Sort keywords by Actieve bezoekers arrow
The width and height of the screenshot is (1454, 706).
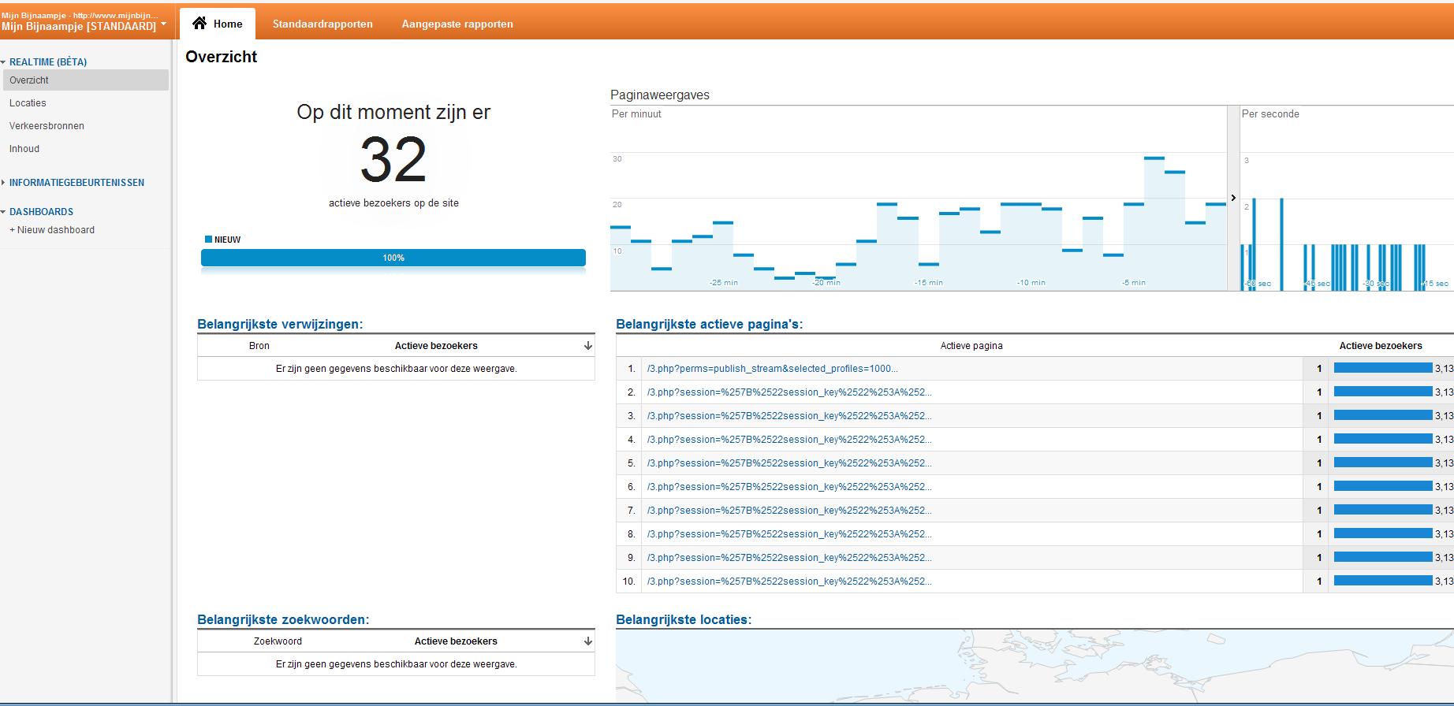tap(587, 641)
